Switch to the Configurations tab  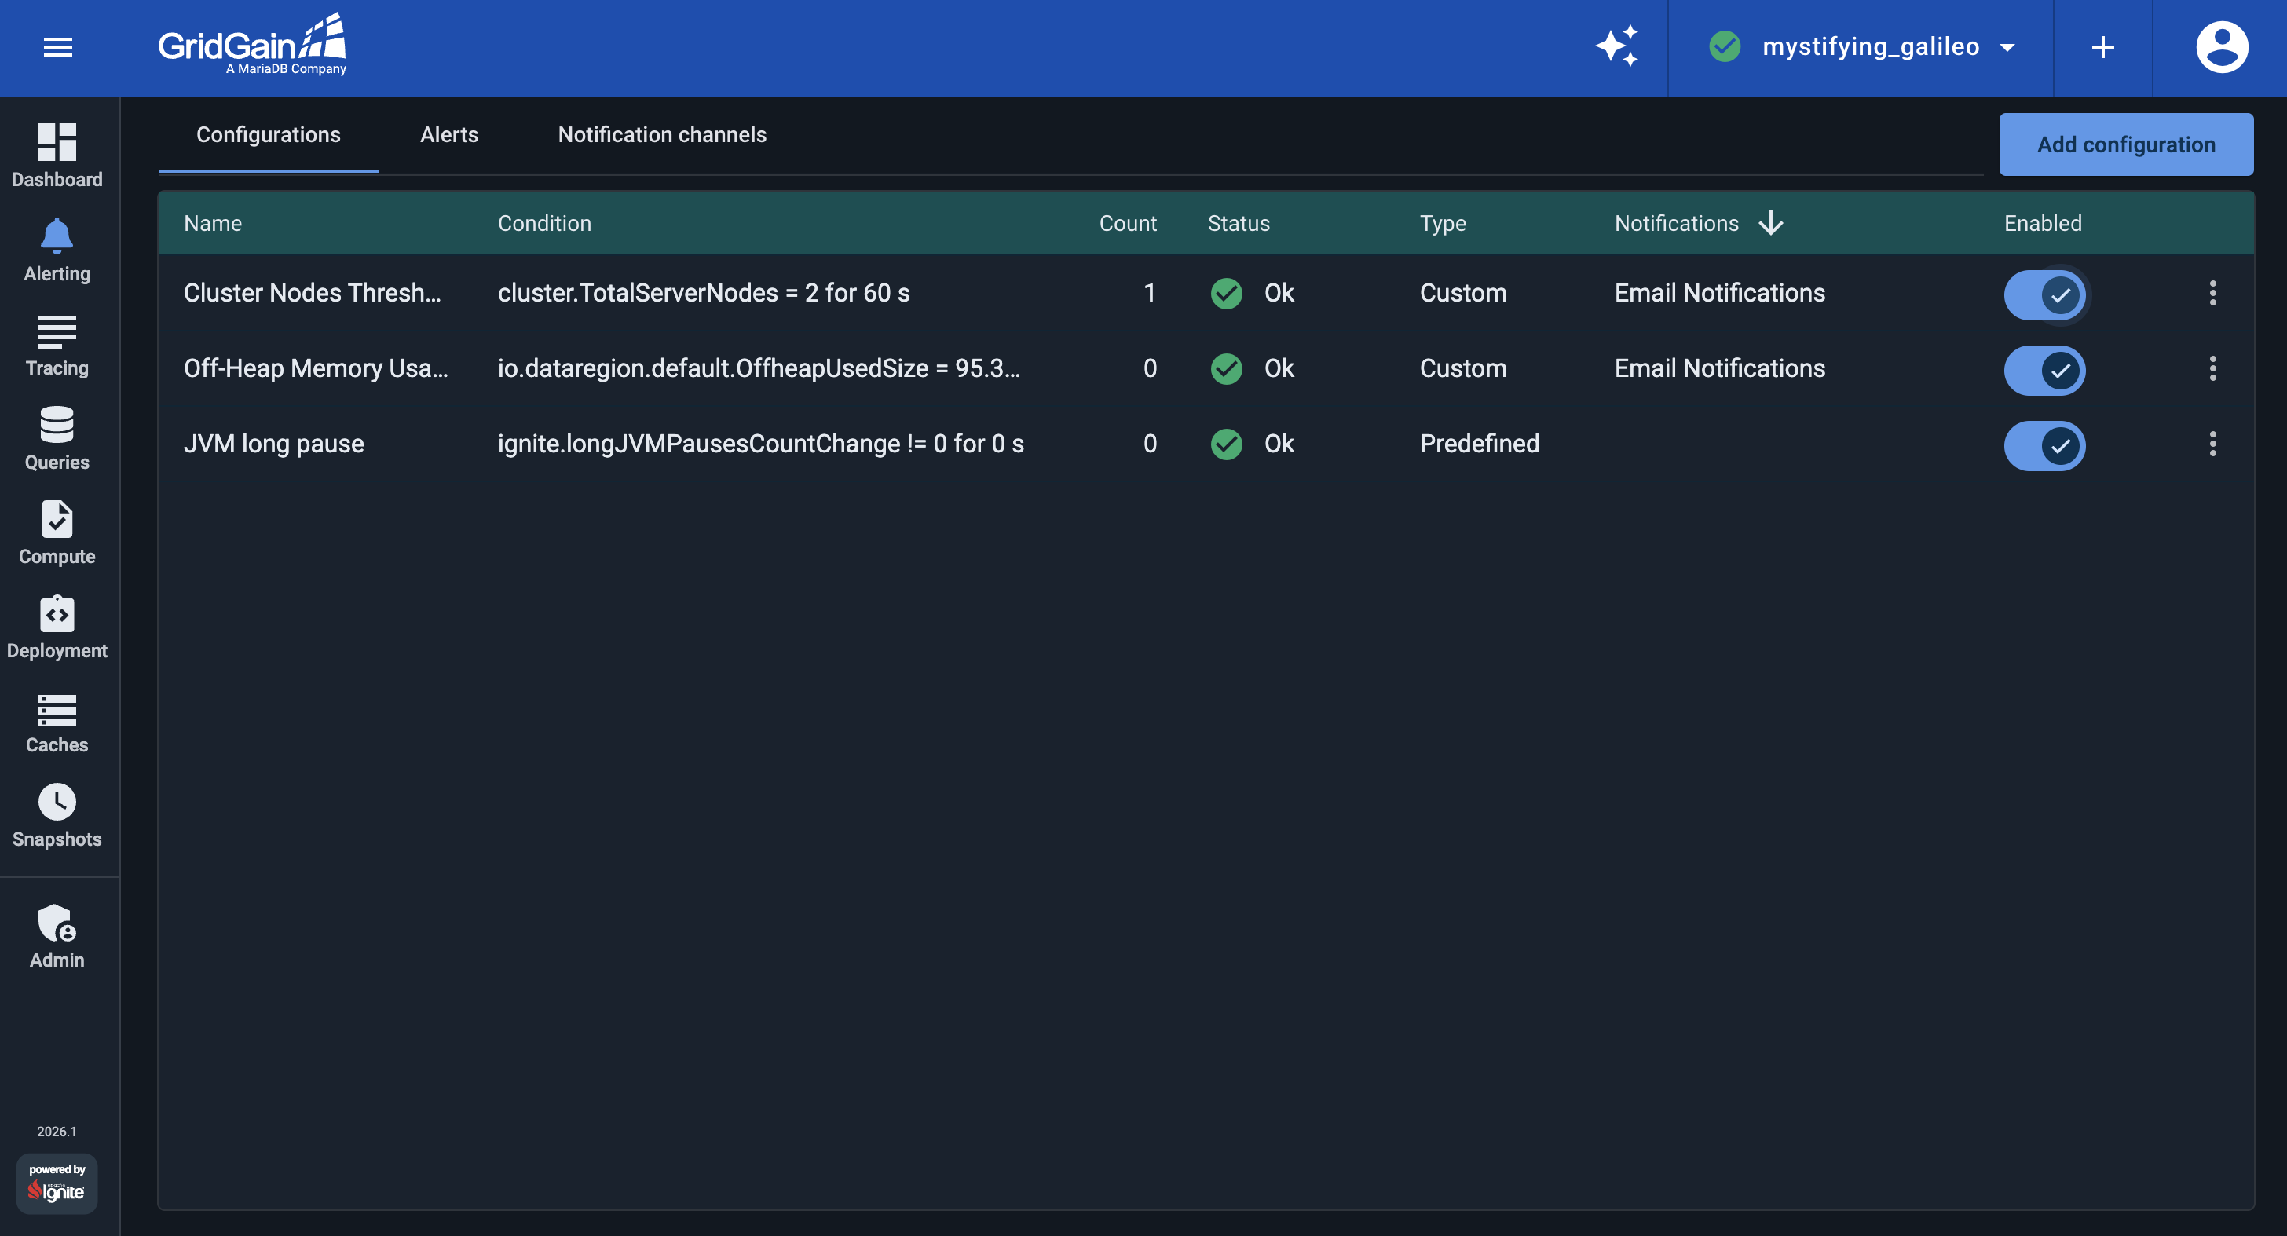268,135
